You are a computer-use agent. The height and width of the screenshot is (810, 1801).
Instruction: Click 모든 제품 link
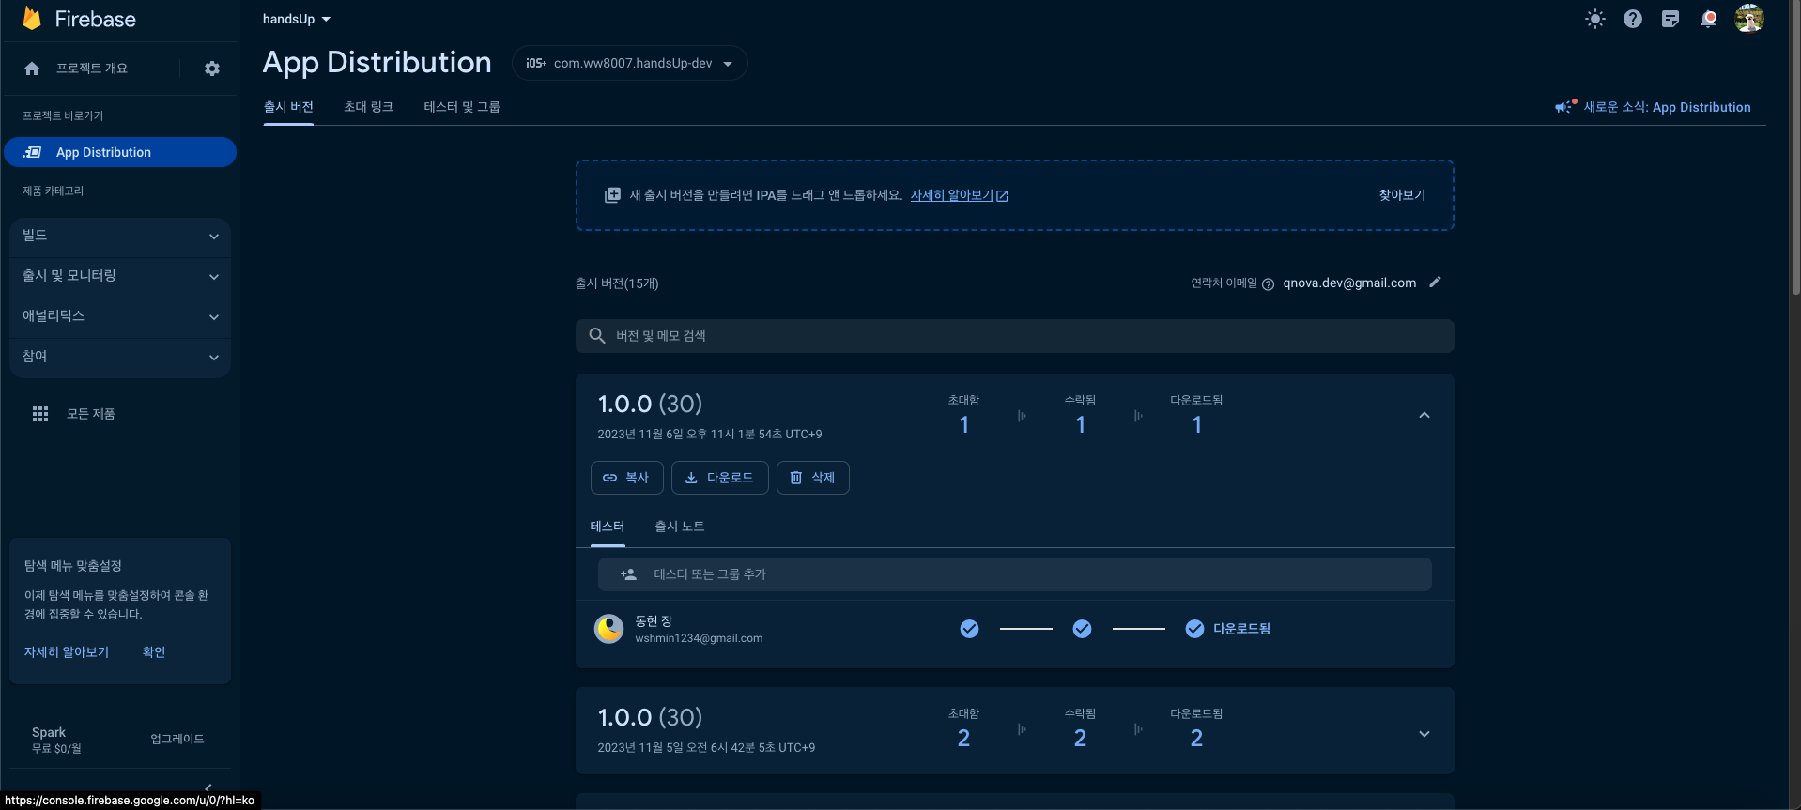point(91,414)
